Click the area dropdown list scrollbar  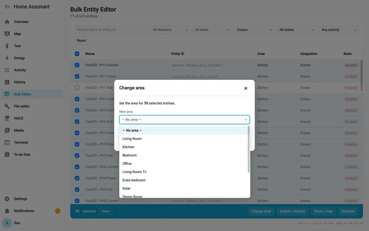click(x=248, y=149)
